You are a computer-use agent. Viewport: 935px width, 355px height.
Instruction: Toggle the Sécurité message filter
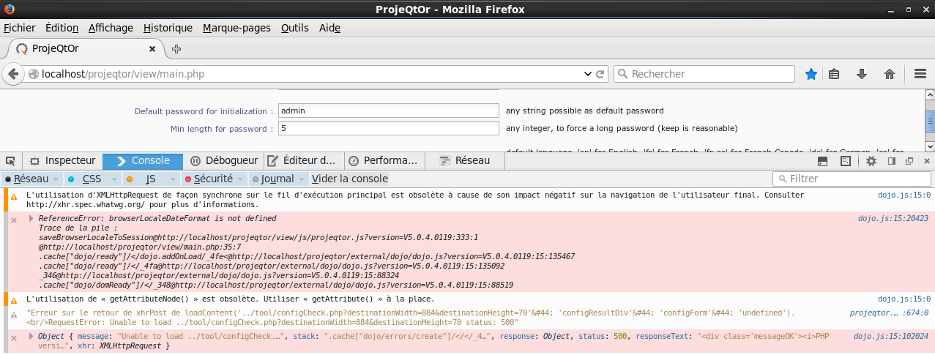pos(212,179)
